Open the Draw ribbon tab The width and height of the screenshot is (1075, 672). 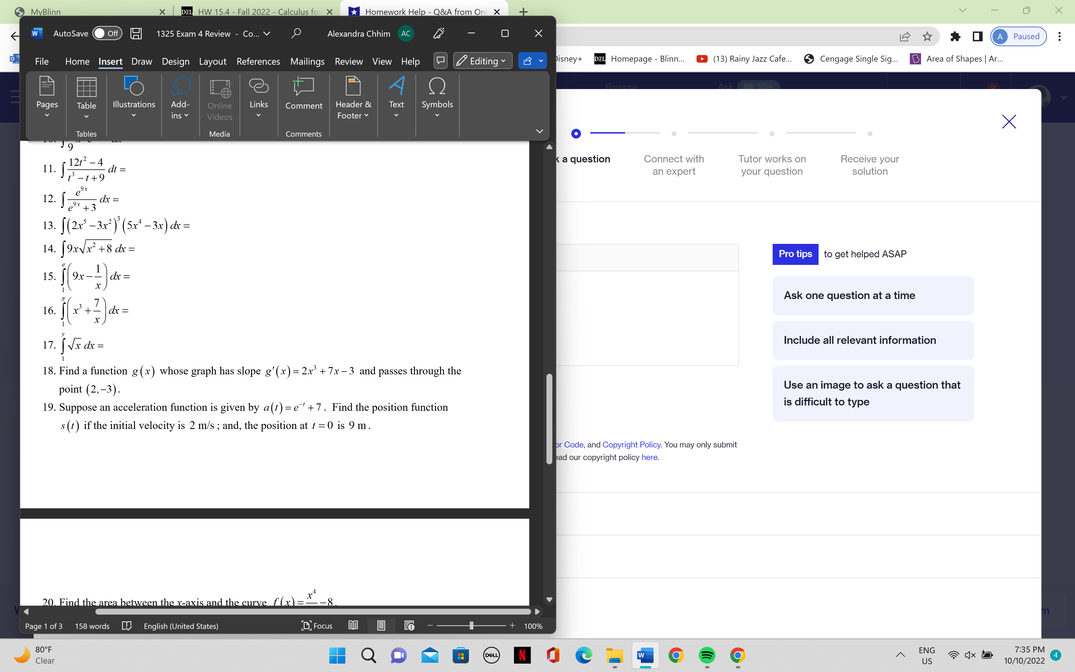[141, 61]
